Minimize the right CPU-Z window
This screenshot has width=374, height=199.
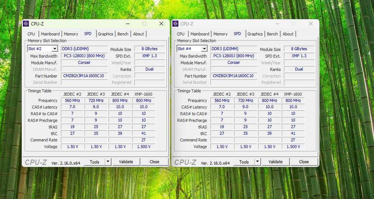tap(277, 24)
